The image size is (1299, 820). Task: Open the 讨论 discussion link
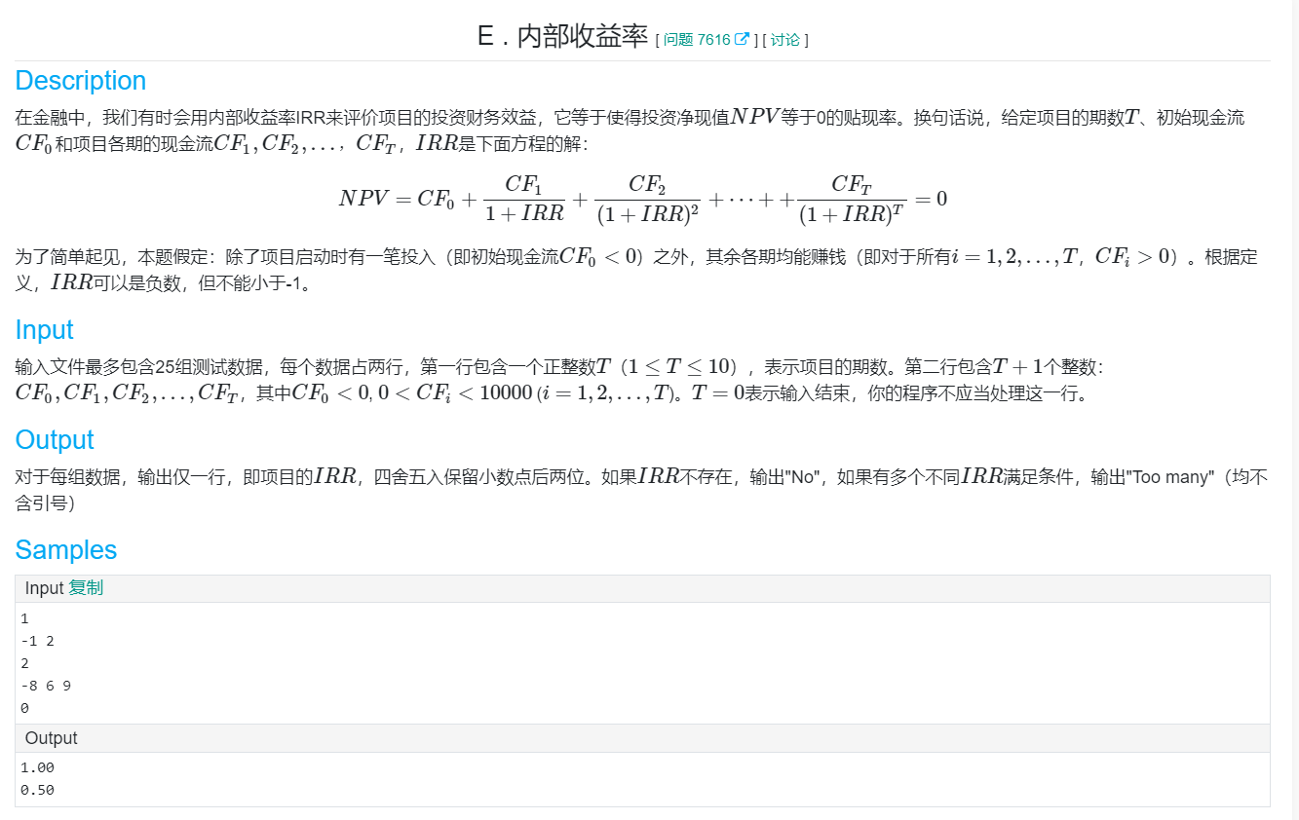coord(785,39)
